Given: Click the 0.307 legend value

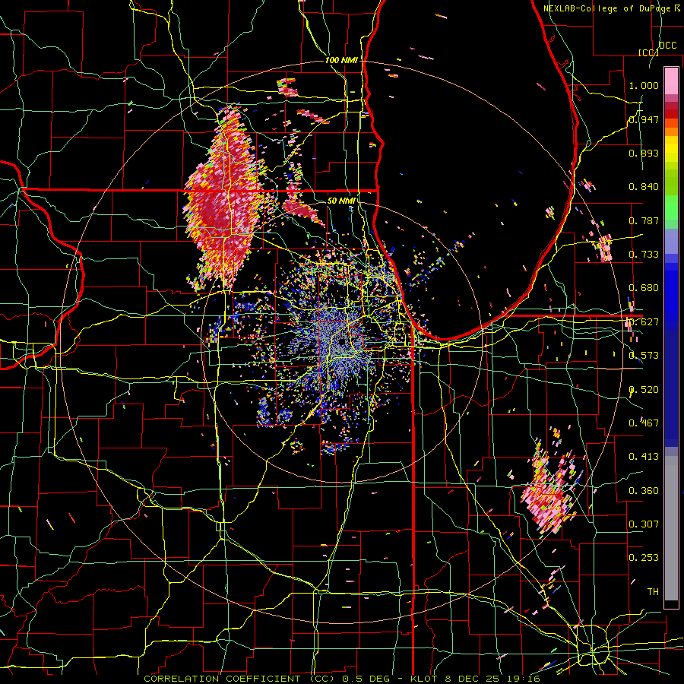Looking at the screenshot, I should 644,524.
